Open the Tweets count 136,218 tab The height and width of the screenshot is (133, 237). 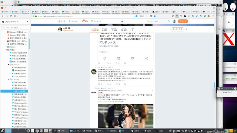(95, 29)
